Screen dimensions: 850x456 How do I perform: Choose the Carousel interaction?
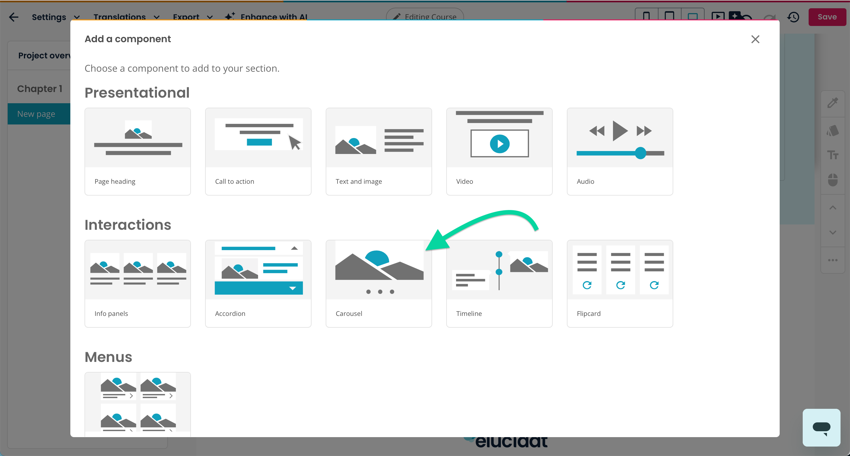point(379,283)
